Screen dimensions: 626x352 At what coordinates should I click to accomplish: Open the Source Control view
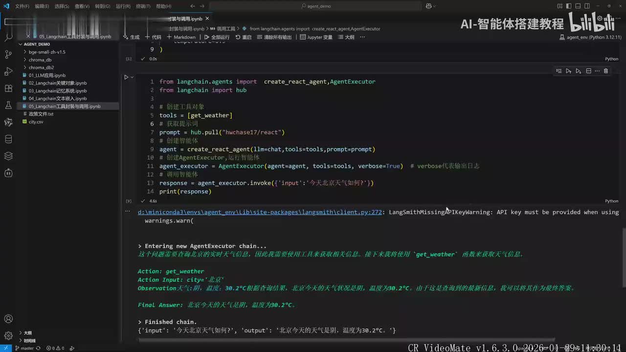point(8,54)
